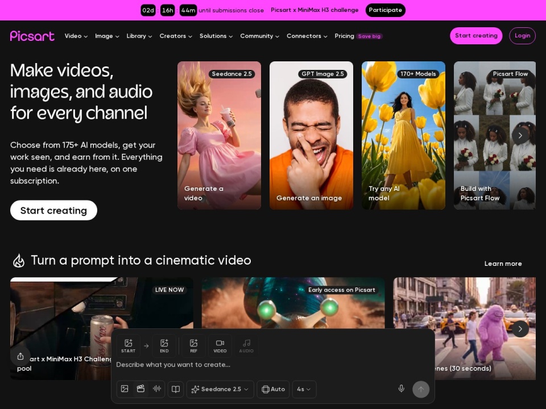
Task: Click the Seedance 2.5 card badge
Action: point(231,74)
